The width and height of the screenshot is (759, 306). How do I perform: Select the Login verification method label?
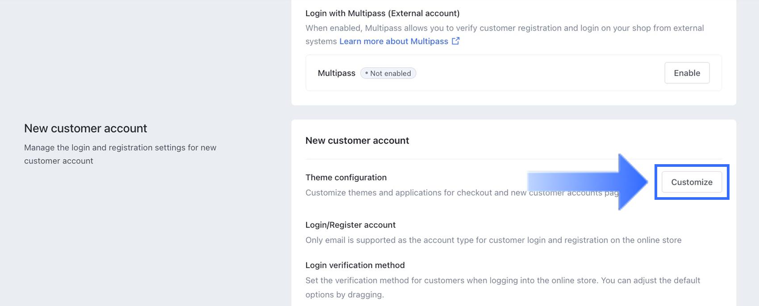point(355,265)
